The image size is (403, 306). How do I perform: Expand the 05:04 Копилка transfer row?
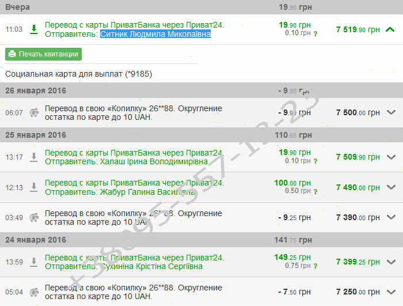(x=391, y=292)
